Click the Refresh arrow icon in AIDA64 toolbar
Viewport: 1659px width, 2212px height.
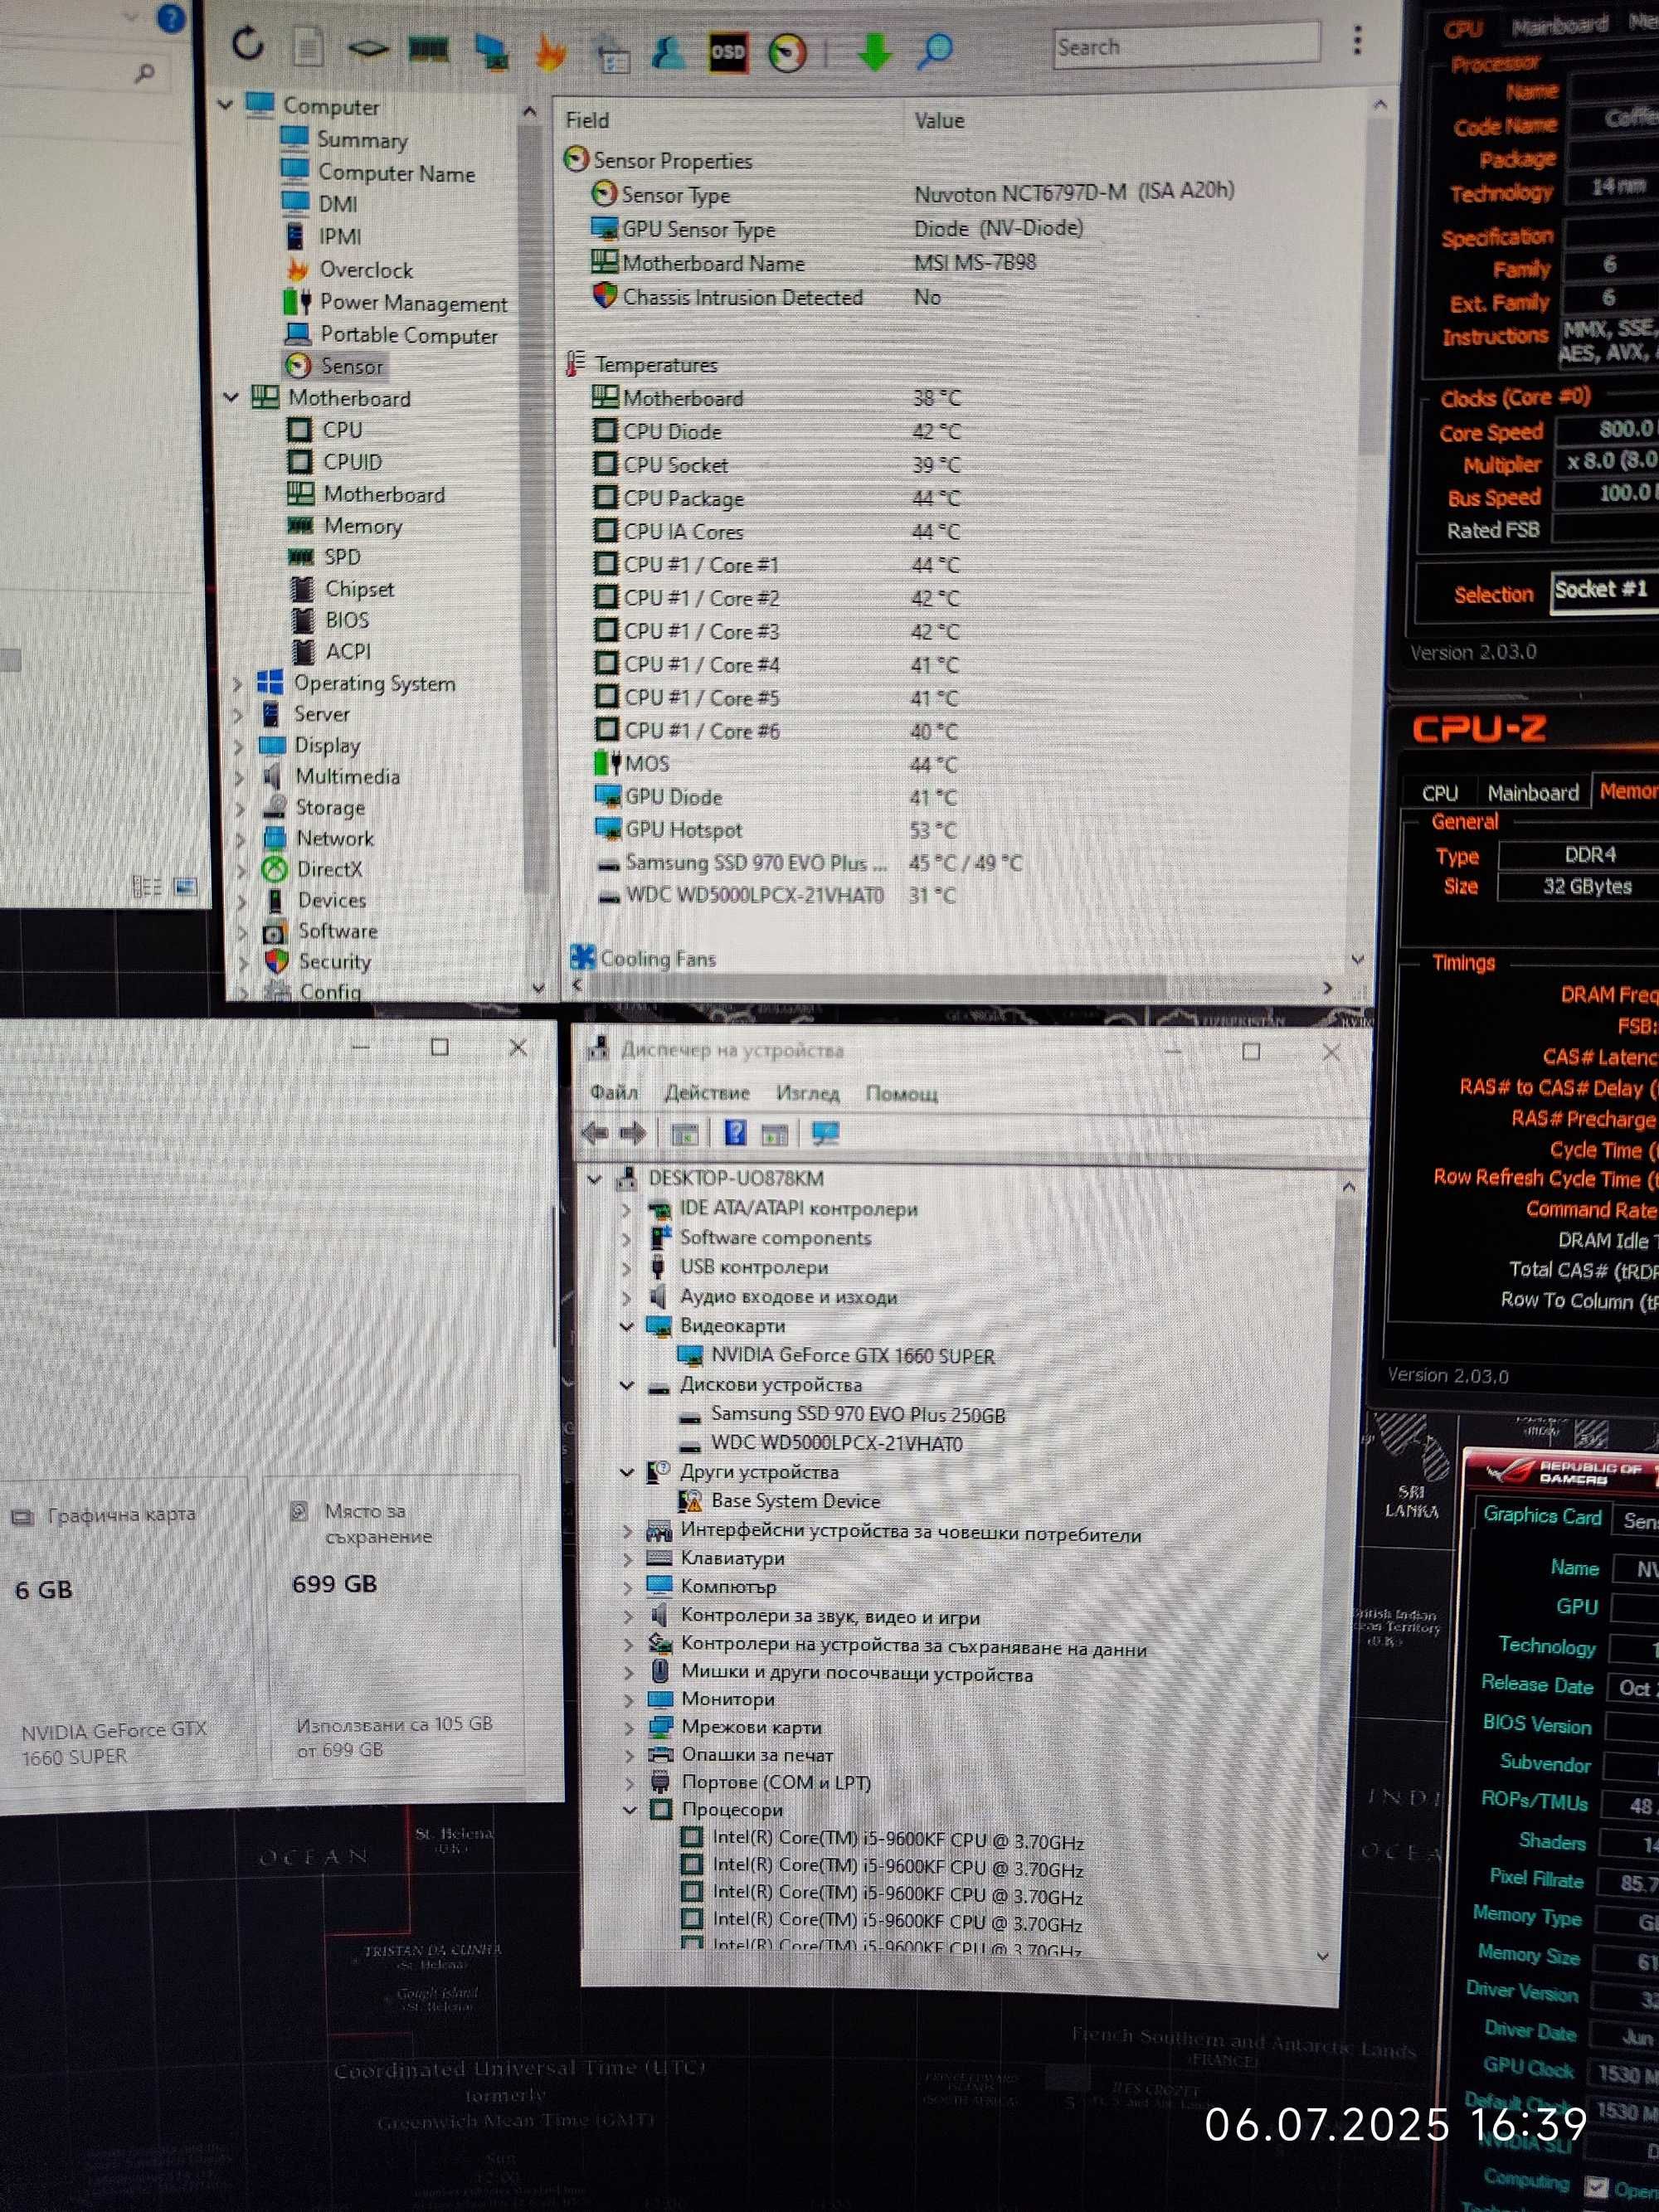pos(247,43)
